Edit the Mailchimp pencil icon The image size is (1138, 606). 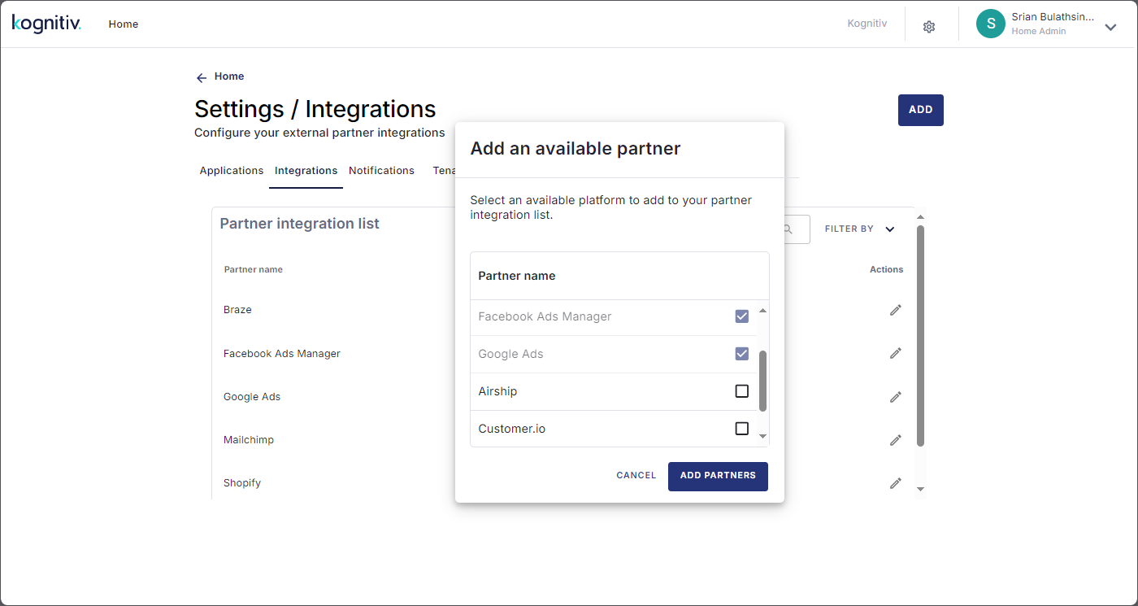point(896,440)
